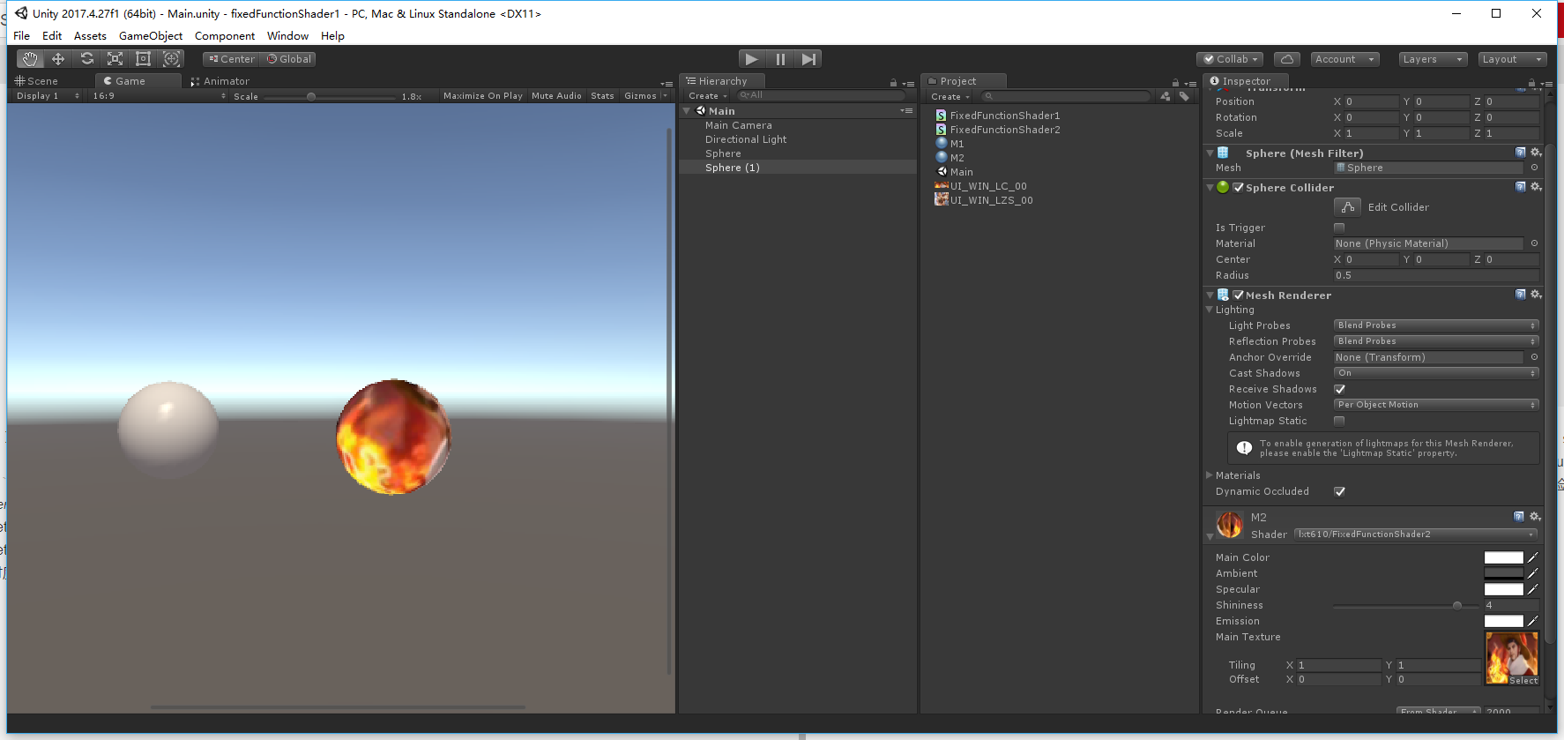Click Project Create button

coord(950,97)
